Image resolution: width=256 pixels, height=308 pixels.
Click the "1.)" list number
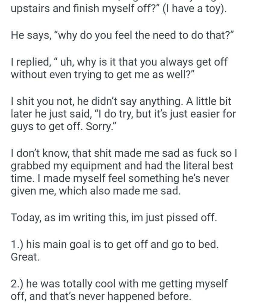(17, 244)
